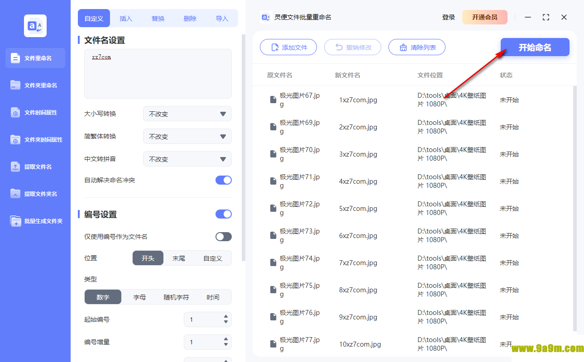Decrease 起始编号 with down arrow
This screenshot has width=584, height=362.
click(226, 322)
